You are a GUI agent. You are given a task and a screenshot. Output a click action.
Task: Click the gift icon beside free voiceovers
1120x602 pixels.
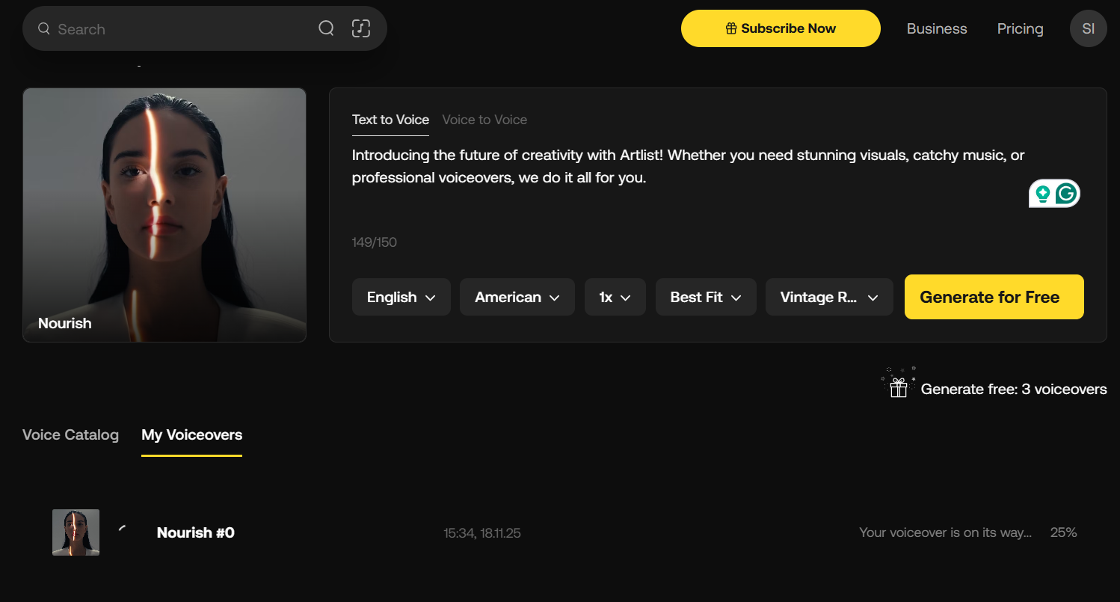pos(898,387)
